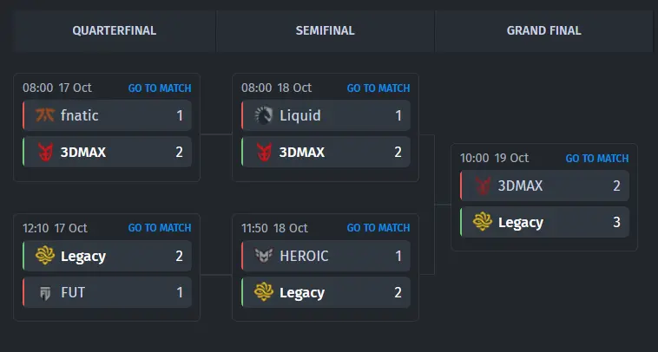
Task: Open Go To Match for HEROIC vs Legacy
Action: click(x=378, y=228)
